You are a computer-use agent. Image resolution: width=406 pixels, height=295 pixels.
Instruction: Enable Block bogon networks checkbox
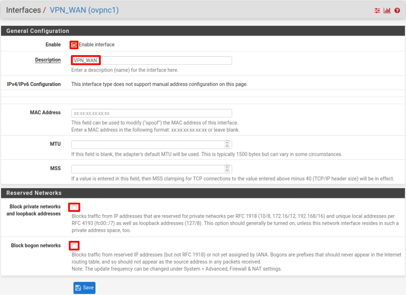coord(74,245)
